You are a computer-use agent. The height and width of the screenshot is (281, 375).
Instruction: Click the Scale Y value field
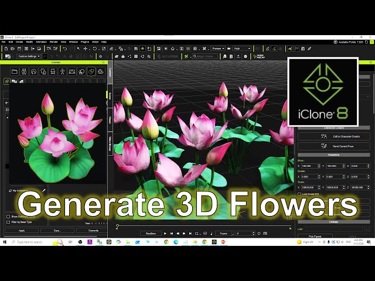[x=336, y=187]
